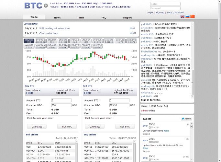The height and width of the screenshot is (162, 221).
Task: Select the NVC/USD pair tab
Action: 29,46
